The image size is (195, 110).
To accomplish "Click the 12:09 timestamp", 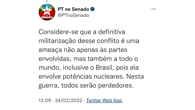I will coord(45,100).
